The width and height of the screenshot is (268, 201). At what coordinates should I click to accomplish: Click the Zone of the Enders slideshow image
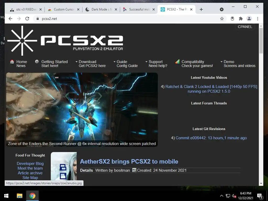coord(82,109)
